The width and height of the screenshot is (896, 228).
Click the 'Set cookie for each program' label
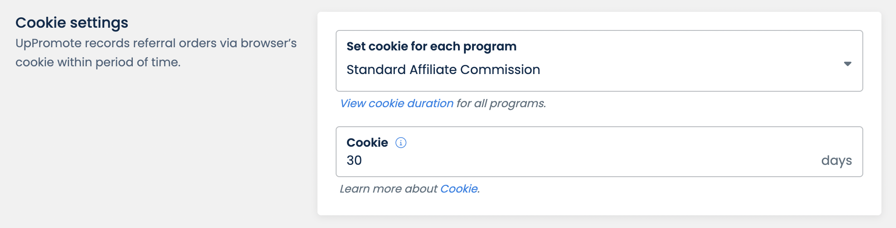click(431, 46)
